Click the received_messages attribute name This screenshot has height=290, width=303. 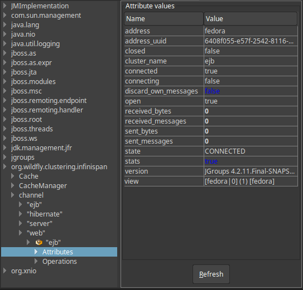(x=156, y=121)
